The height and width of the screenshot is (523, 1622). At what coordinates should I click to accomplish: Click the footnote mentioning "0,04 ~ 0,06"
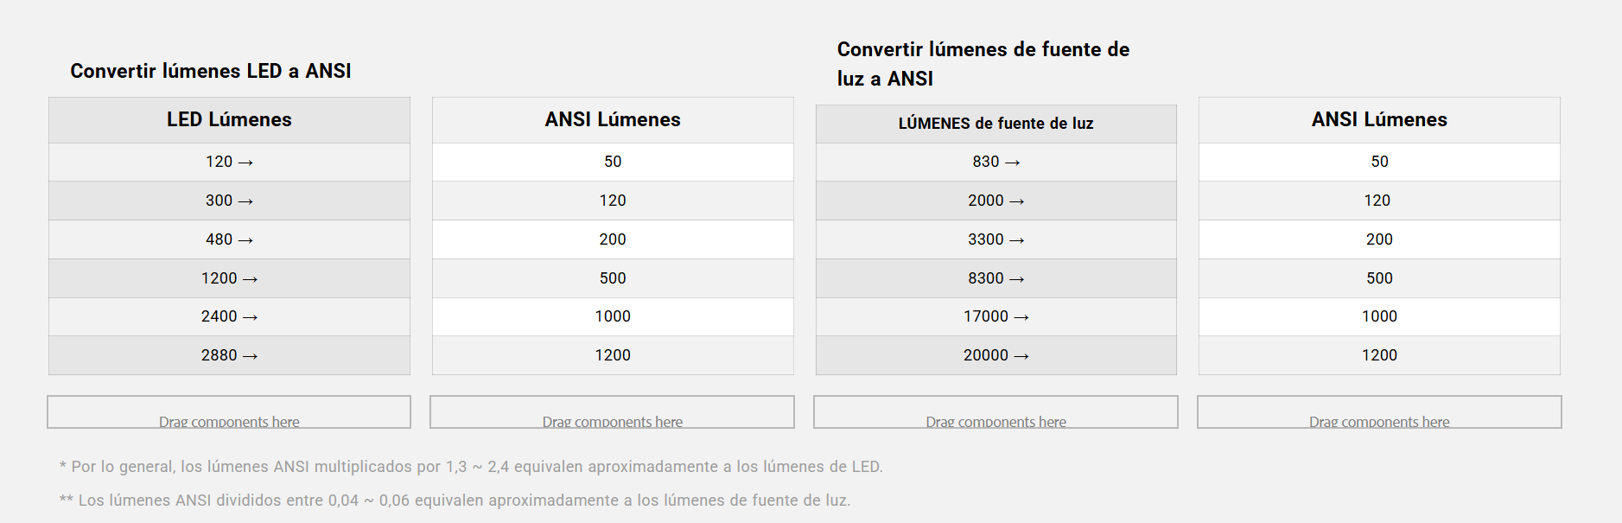pyautogui.click(x=455, y=501)
